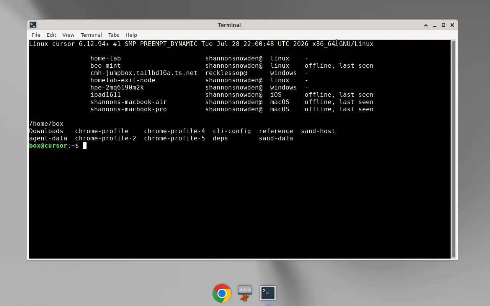Image resolution: width=490 pixels, height=306 pixels.
Task: Click the sand-host directory name
Action: pyautogui.click(x=318, y=131)
